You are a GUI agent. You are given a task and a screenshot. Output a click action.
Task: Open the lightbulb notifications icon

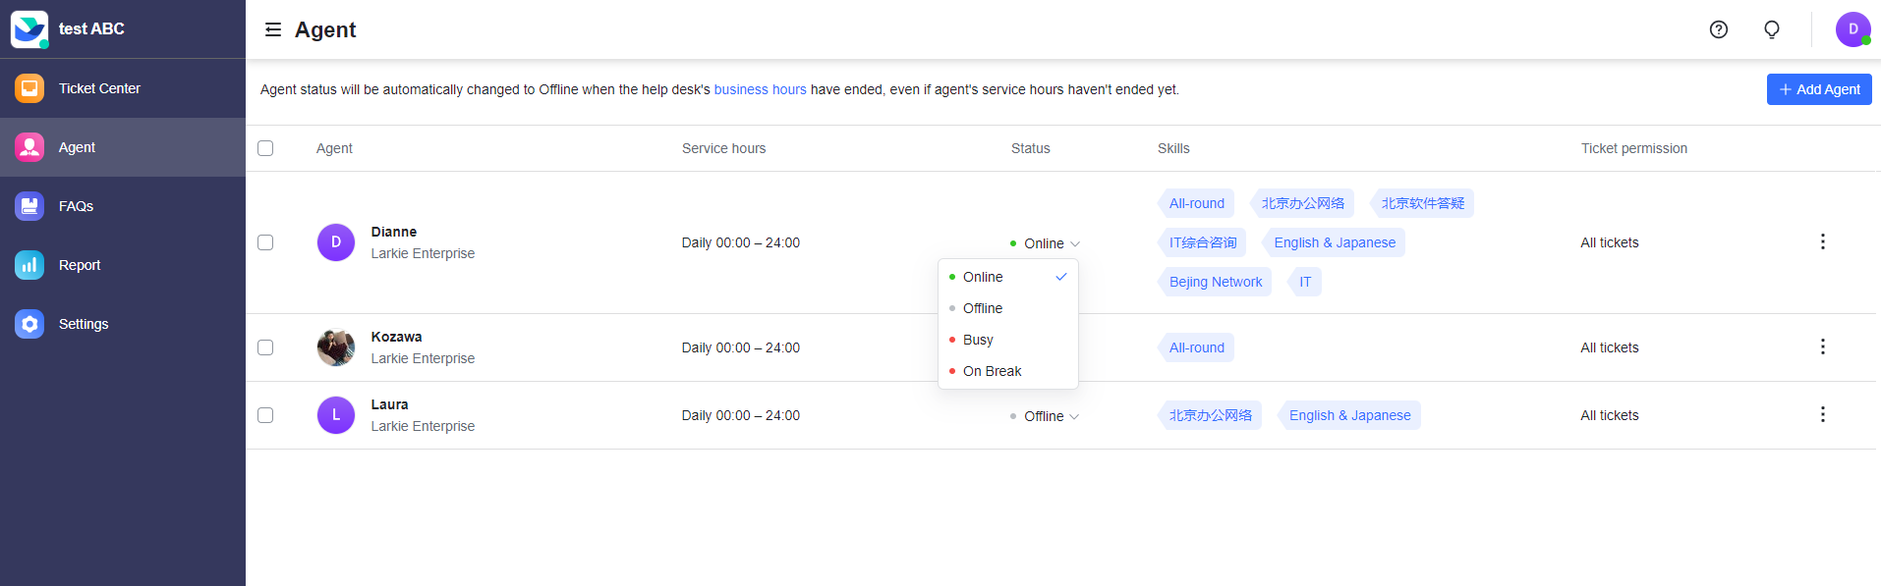(1771, 29)
